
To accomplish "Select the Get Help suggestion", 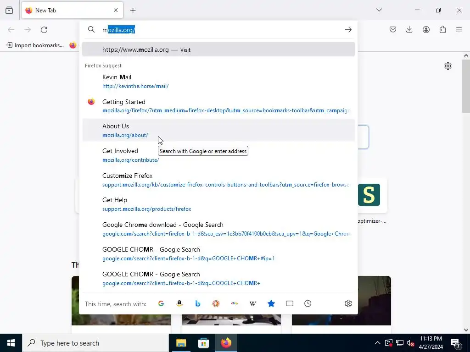I will [218, 204].
